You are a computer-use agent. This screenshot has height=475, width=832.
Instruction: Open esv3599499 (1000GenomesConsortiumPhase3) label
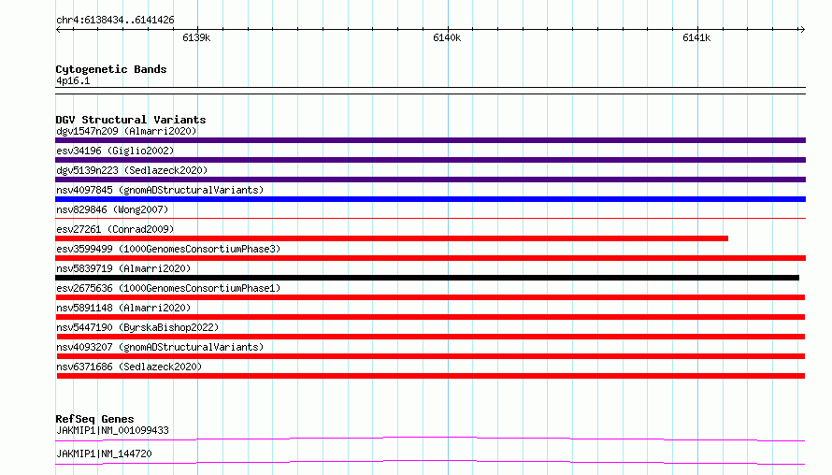[x=168, y=249]
